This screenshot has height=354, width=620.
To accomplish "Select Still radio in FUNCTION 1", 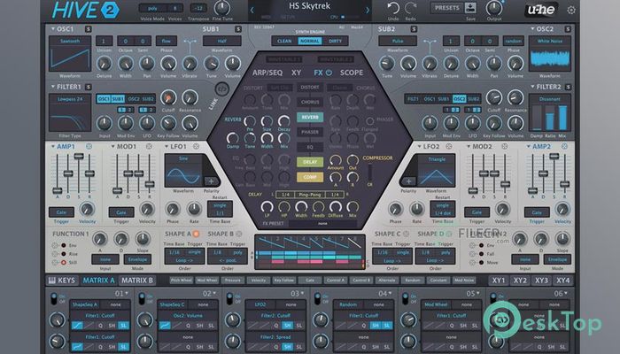I will click(64, 262).
